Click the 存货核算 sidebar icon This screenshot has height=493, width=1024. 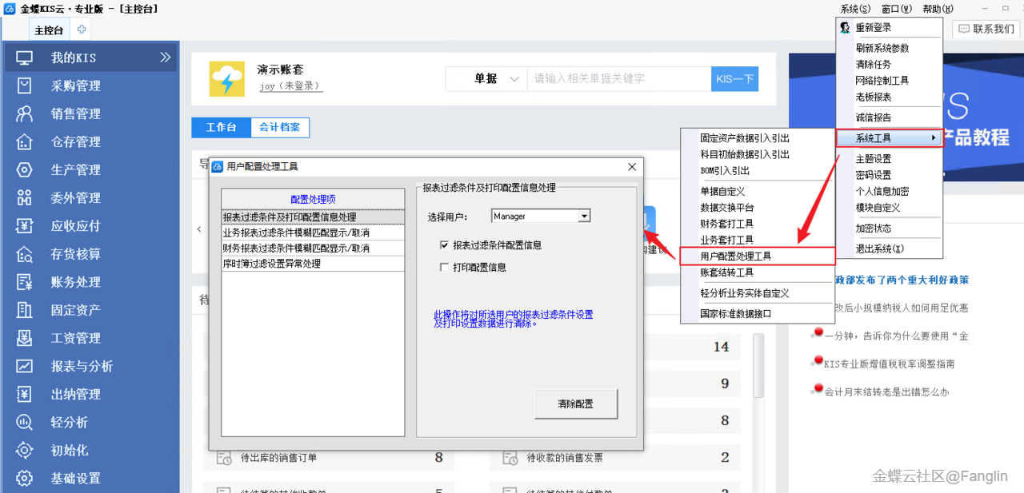point(25,254)
